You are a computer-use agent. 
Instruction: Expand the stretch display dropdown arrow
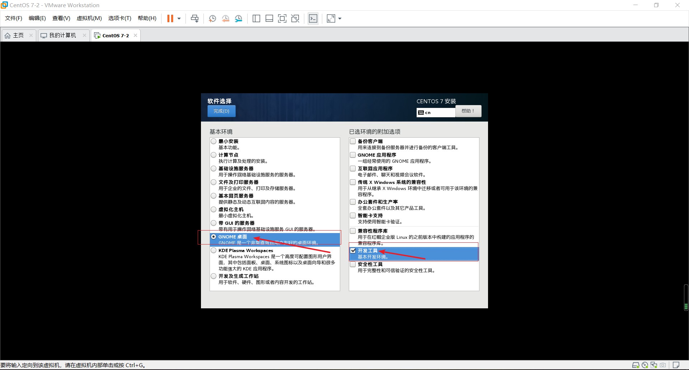(340, 19)
